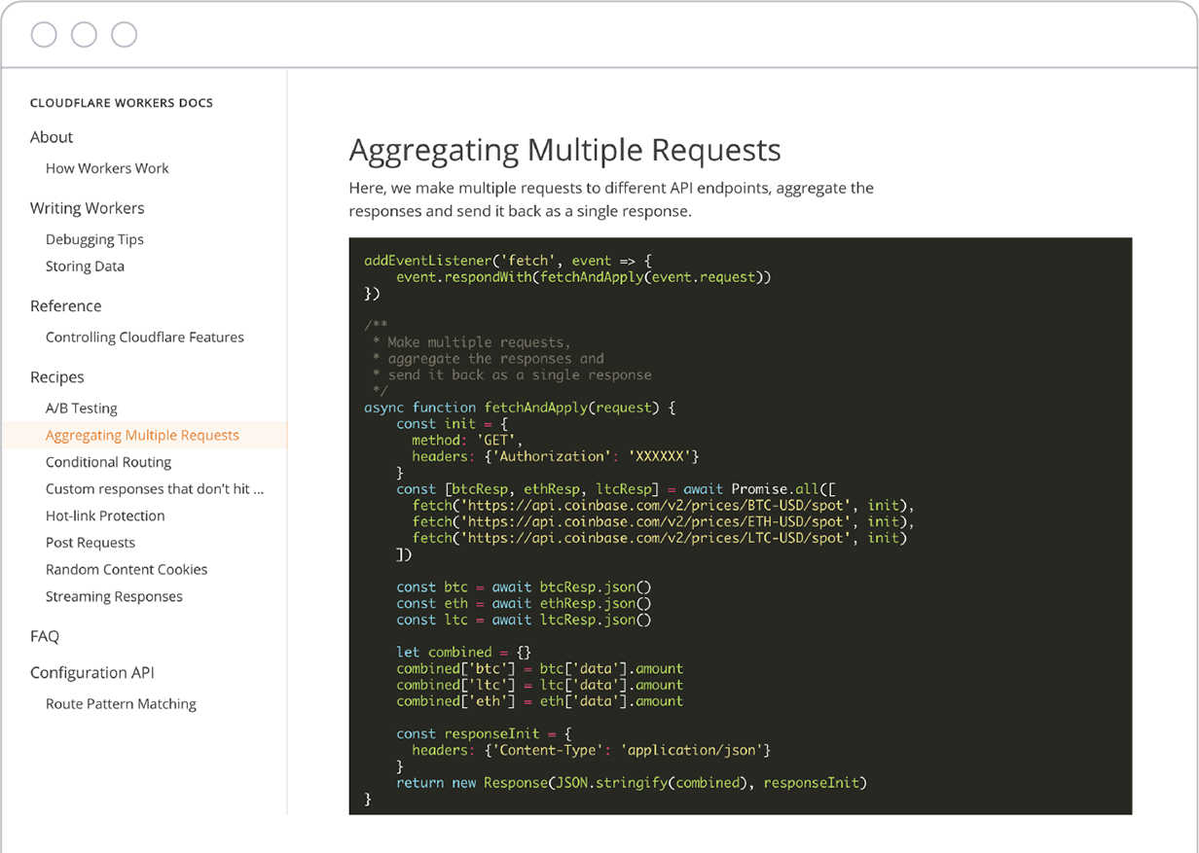The height and width of the screenshot is (853, 1199).
Task: Go to Reference section
Action: pos(65,305)
